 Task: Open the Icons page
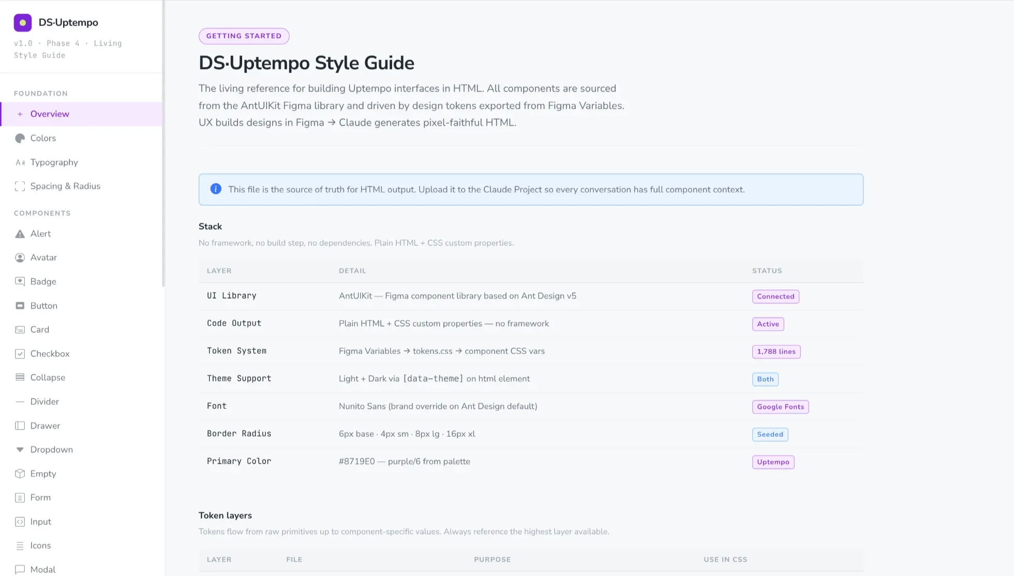tap(82, 545)
